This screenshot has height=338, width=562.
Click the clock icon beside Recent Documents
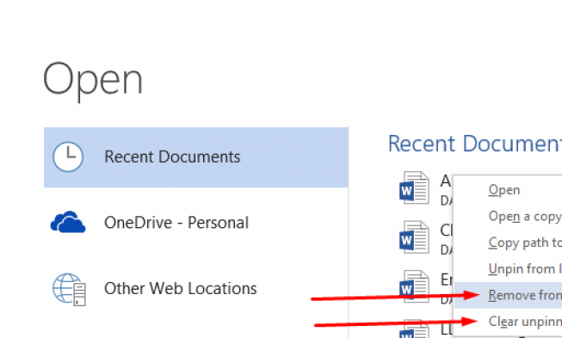(x=68, y=157)
